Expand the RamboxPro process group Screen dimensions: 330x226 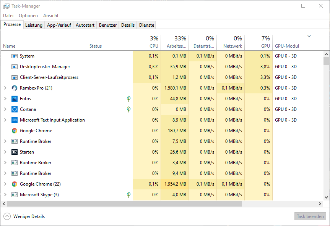pos(6,88)
